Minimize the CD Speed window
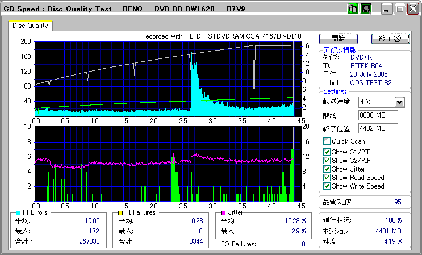The width and height of the screenshot is (422, 255). pos(386,9)
